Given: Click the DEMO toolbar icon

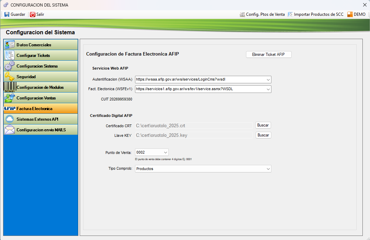Looking at the screenshot, I should (x=350, y=14).
